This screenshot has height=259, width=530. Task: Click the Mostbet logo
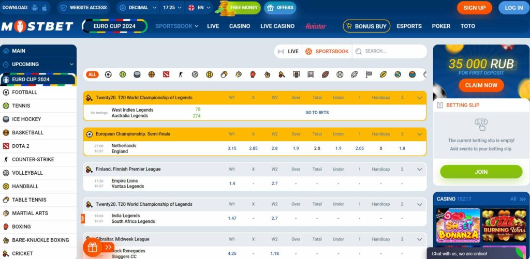coord(37,26)
